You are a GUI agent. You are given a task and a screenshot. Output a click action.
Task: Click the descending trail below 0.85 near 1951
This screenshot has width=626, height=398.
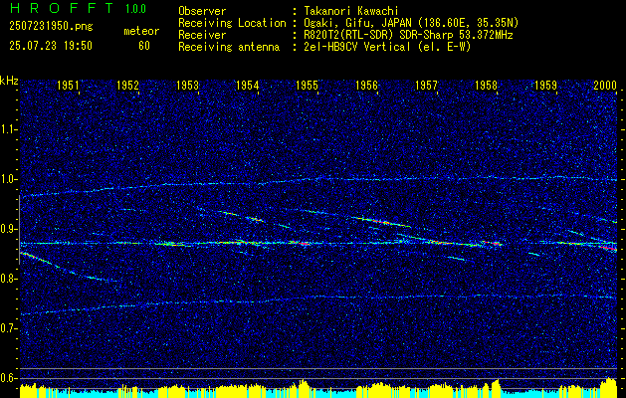(x=68, y=267)
